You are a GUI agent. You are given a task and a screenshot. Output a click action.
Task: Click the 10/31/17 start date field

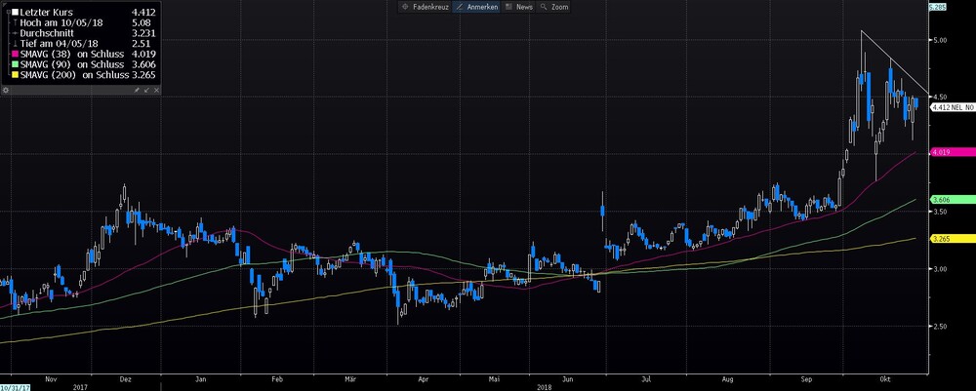(13, 387)
